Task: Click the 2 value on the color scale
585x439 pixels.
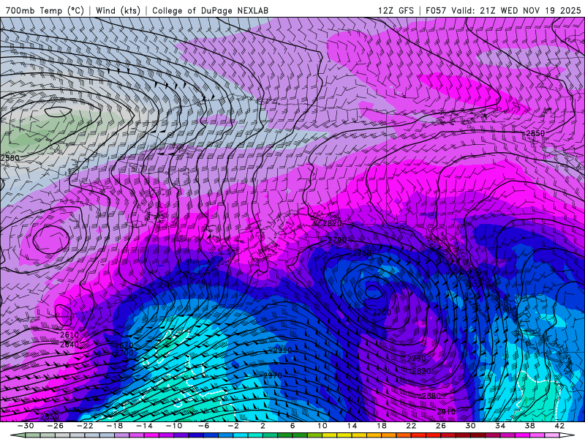Action: (x=263, y=426)
